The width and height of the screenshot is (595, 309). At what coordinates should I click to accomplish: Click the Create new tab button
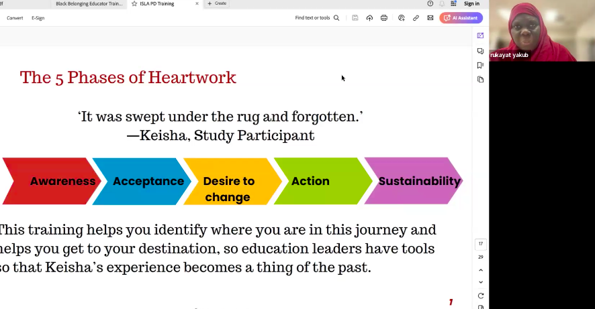(x=217, y=3)
